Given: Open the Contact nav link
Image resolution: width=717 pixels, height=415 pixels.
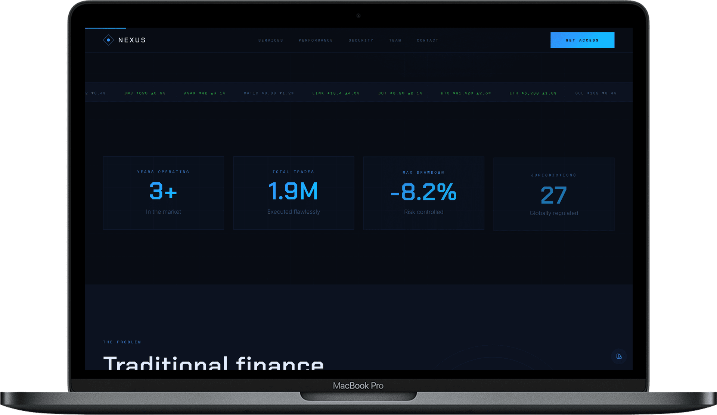Looking at the screenshot, I should [x=428, y=40].
